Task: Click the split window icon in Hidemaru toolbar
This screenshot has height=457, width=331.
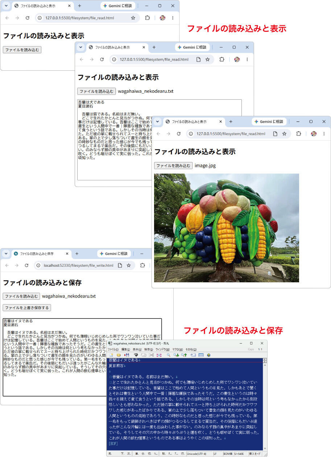Action: (201, 355)
